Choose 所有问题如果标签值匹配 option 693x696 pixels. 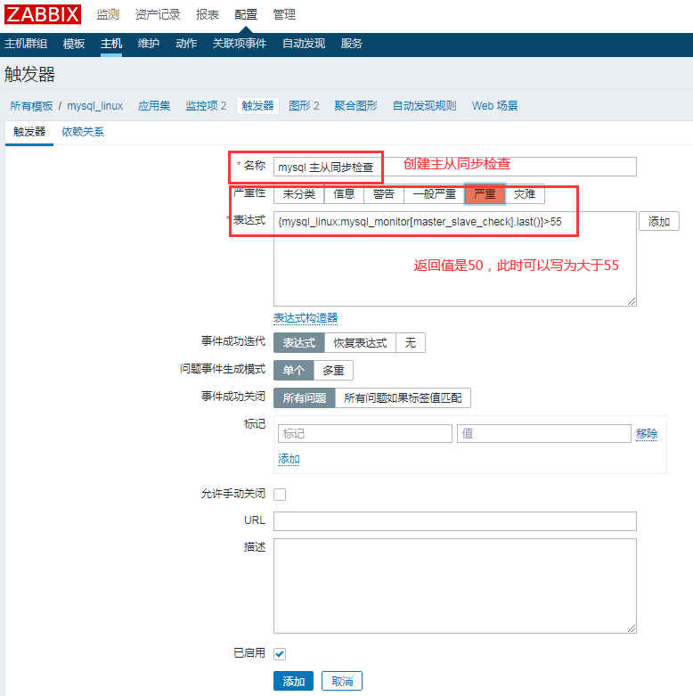[403, 397]
